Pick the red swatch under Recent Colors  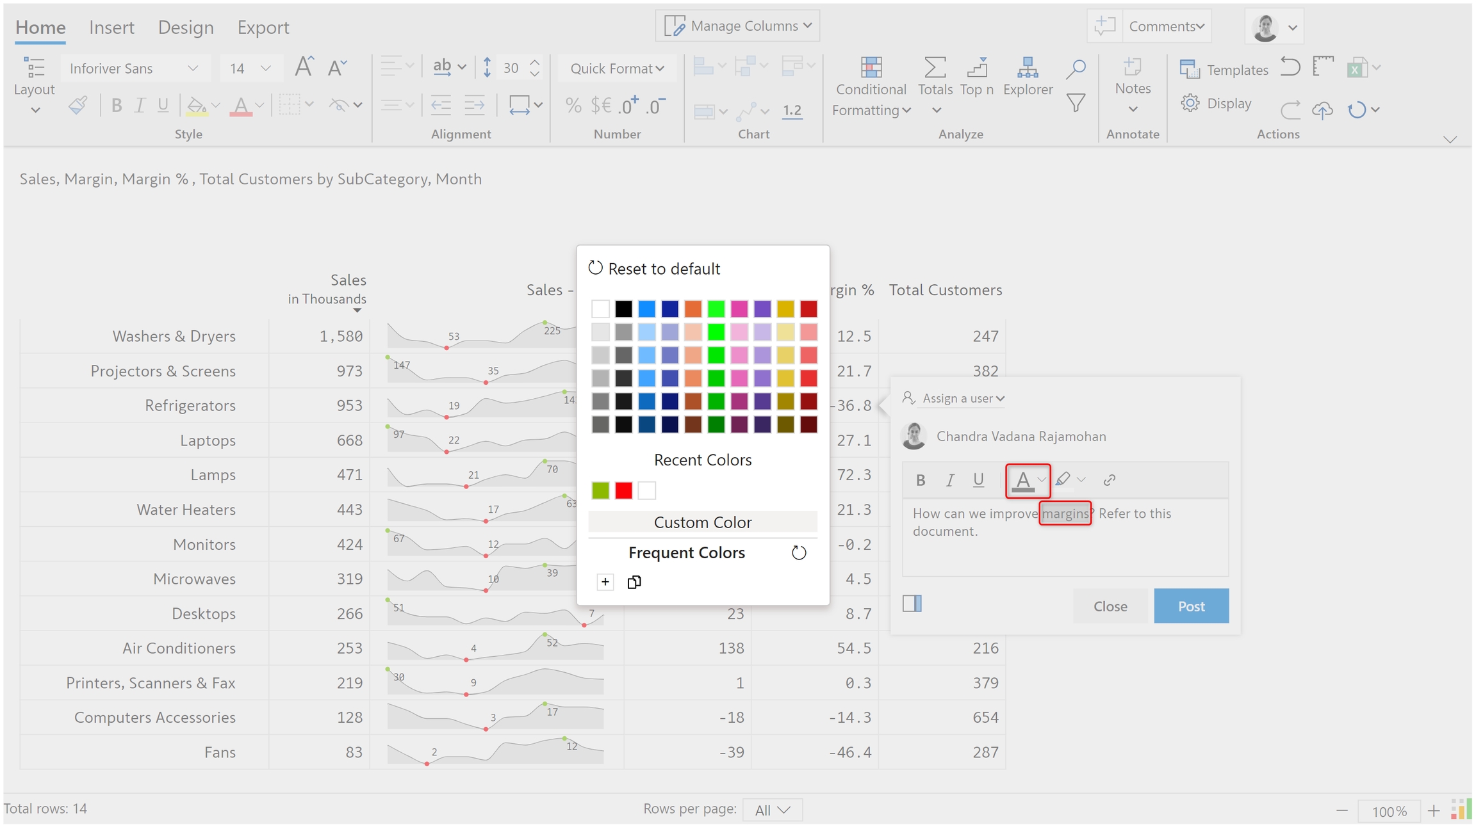pos(623,490)
